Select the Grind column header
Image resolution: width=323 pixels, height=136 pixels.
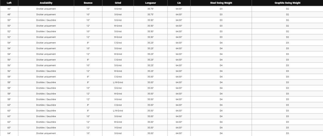pyautogui.click(x=118, y=3)
